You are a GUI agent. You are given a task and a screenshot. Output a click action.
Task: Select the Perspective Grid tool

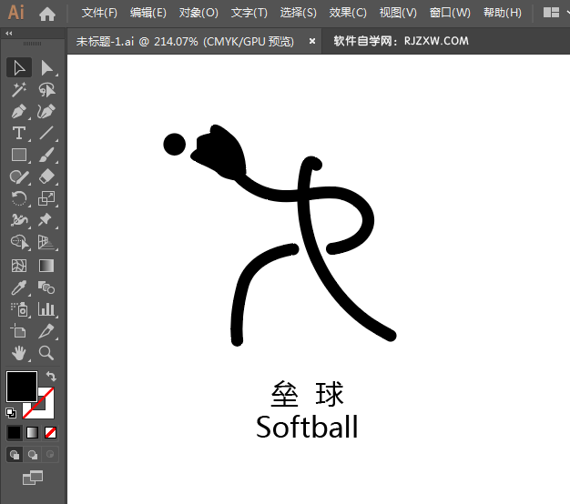point(47,242)
